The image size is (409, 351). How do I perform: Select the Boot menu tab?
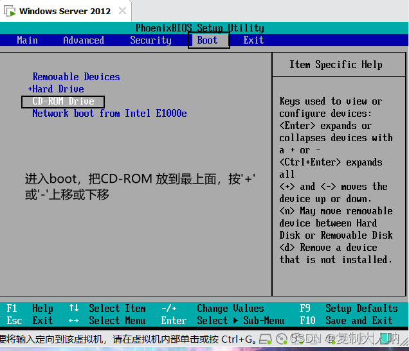208,40
